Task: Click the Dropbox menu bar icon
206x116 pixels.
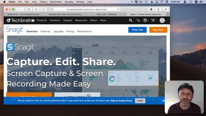Action: (136, 2)
